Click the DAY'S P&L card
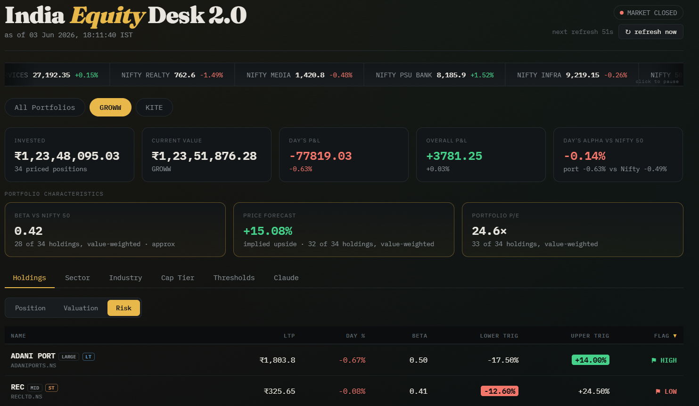Image resolution: width=699 pixels, height=406 pixels. (x=344, y=155)
